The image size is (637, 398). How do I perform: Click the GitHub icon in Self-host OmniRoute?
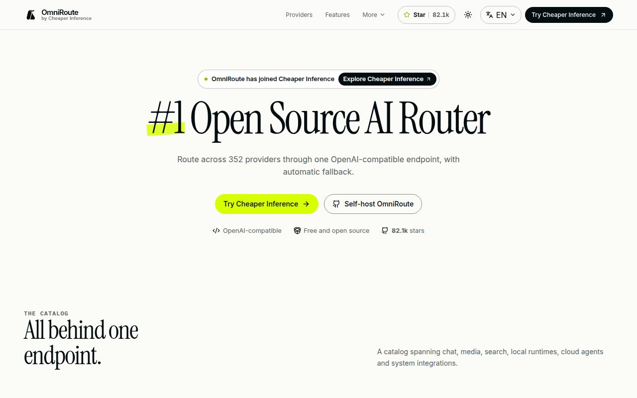pyautogui.click(x=336, y=204)
